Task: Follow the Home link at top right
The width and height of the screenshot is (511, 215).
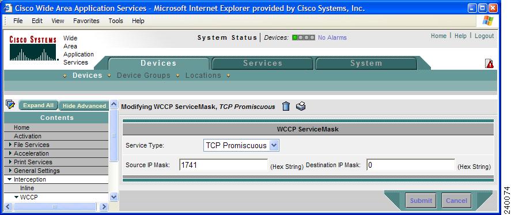Action: (438, 36)
